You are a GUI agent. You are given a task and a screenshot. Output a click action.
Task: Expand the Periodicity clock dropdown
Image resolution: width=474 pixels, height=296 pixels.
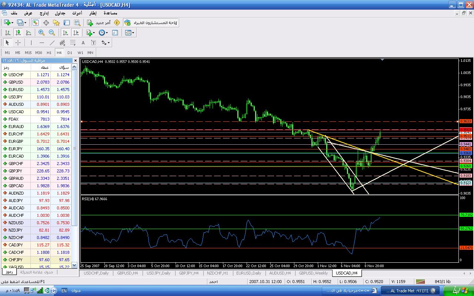tap(107, 33)
